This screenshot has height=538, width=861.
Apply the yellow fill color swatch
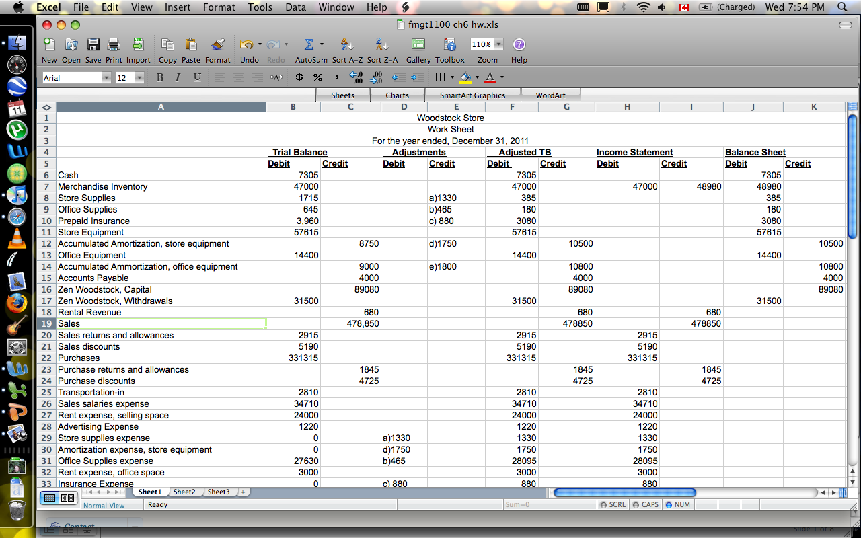465,77
